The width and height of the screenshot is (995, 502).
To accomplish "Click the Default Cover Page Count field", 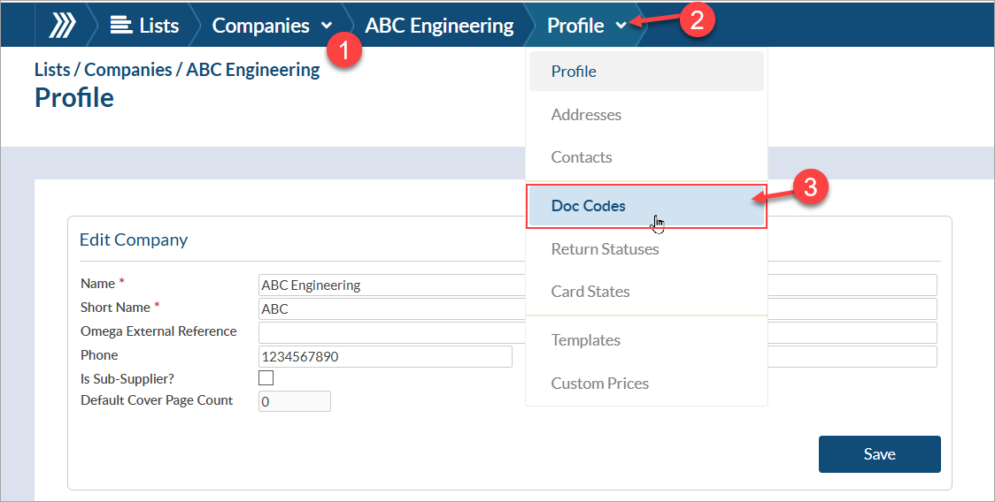I will pos(294,401).
